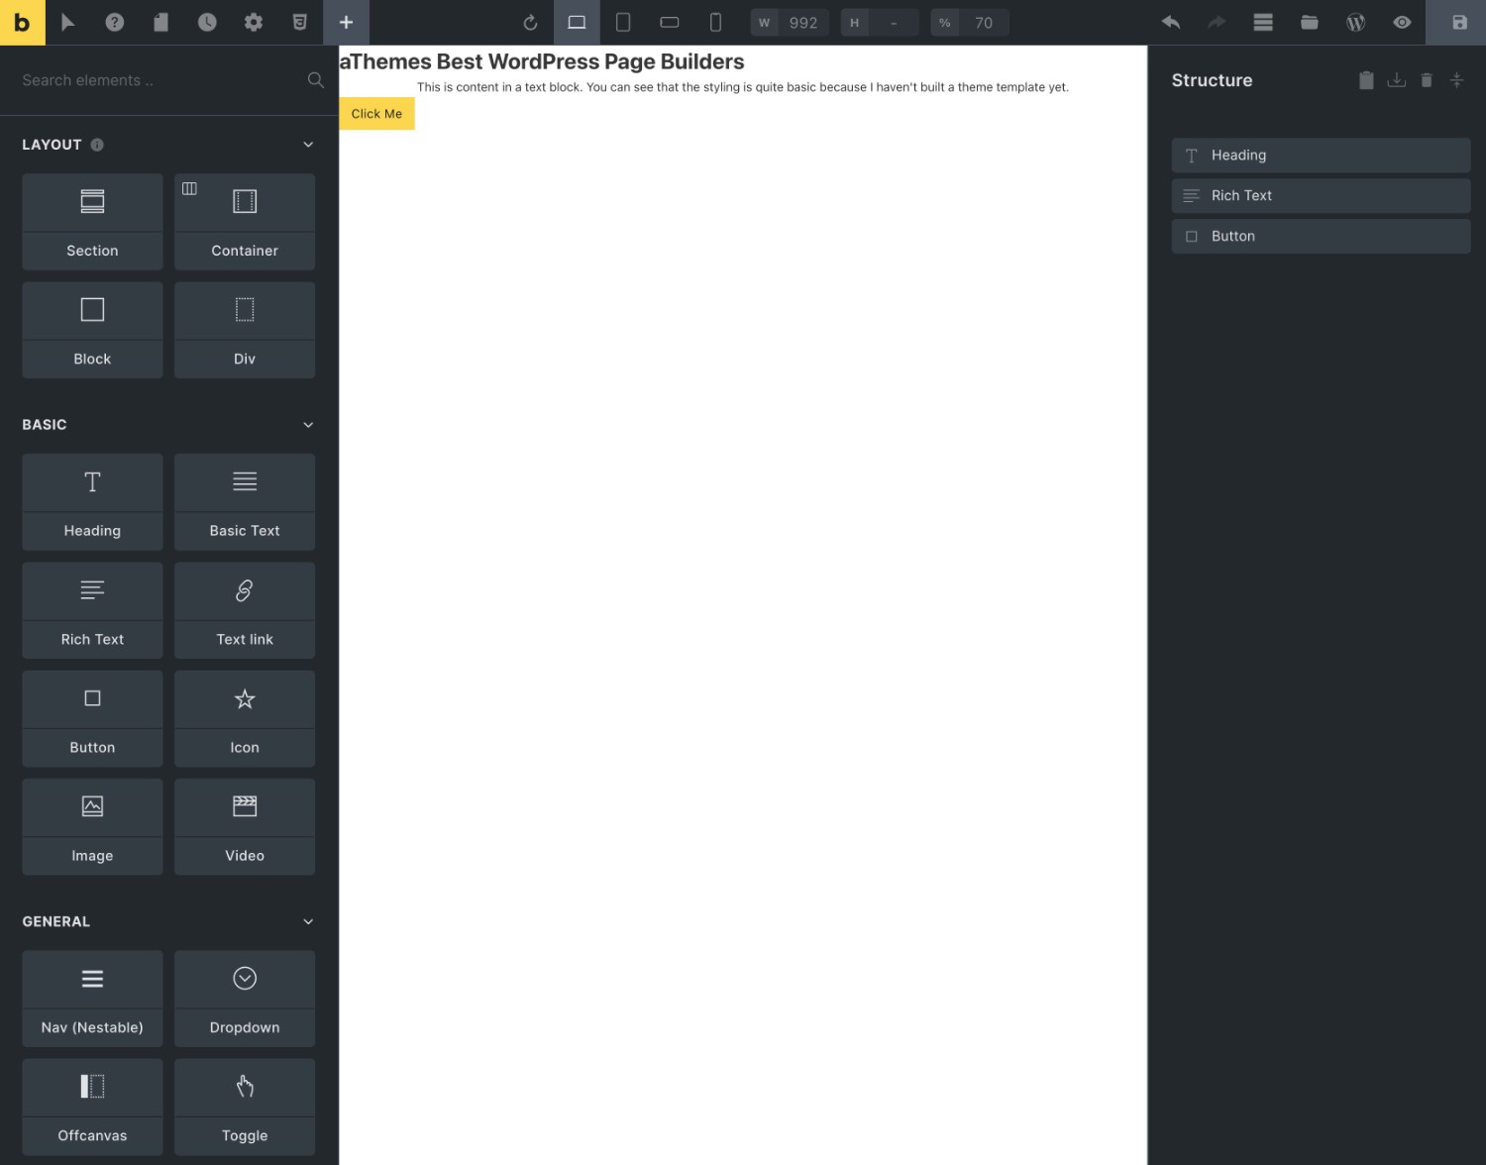Click Structure download import icon
1486x1165 pixels.
(x=1396, y=80)
